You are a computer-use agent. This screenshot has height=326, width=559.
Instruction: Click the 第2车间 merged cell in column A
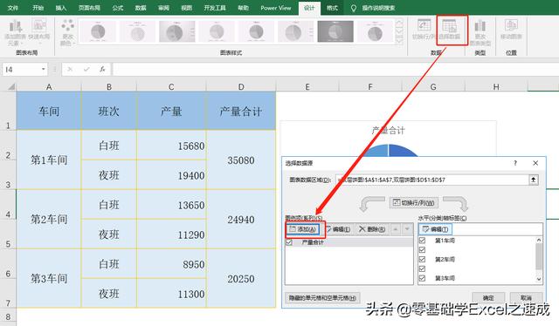click(49, 220)
